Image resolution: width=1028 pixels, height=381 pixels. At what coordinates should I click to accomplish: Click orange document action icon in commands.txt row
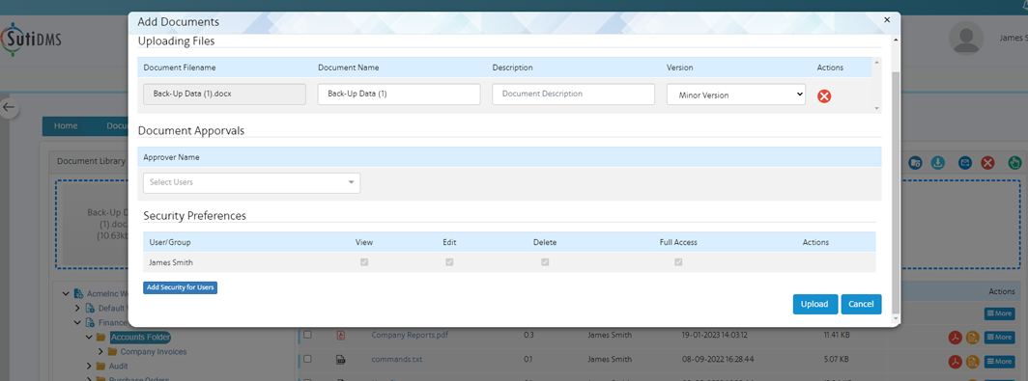pos(972,361)
